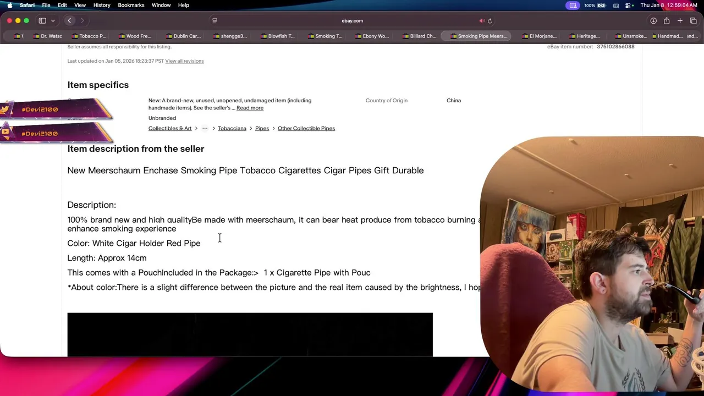Go forward to the next page

[82, 21]
